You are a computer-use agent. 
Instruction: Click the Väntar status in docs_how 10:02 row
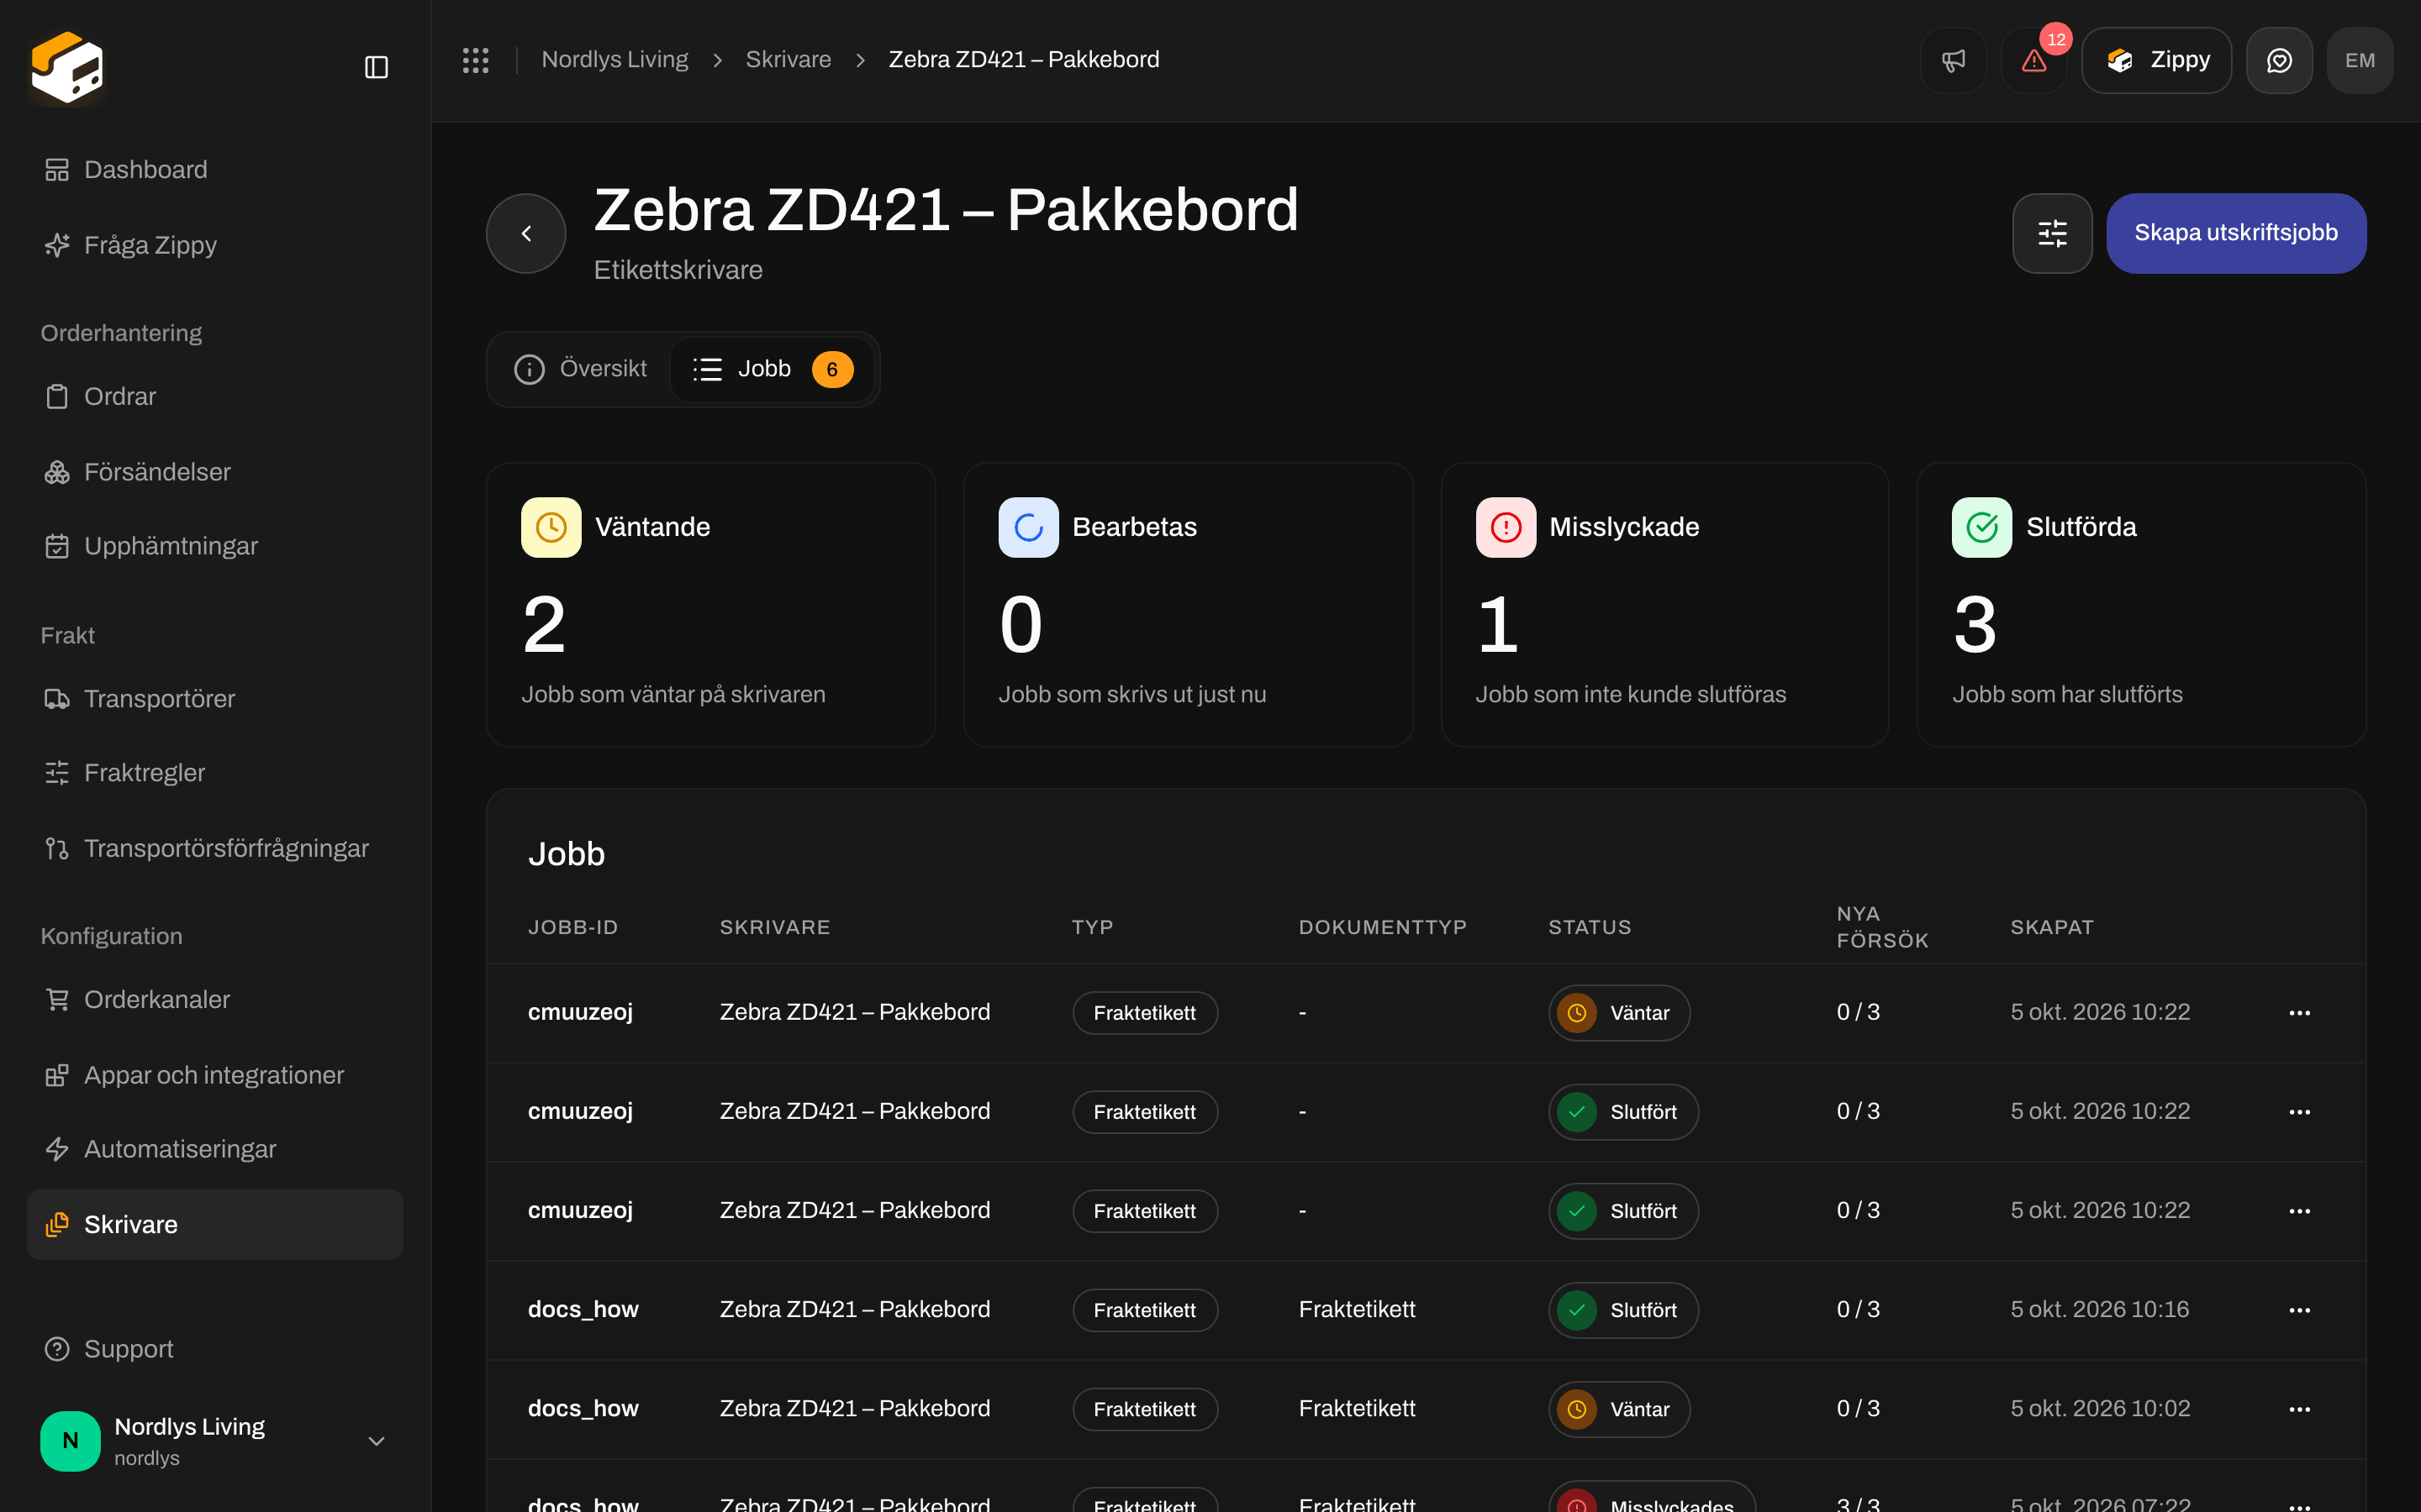[x=1620, y=1409]
